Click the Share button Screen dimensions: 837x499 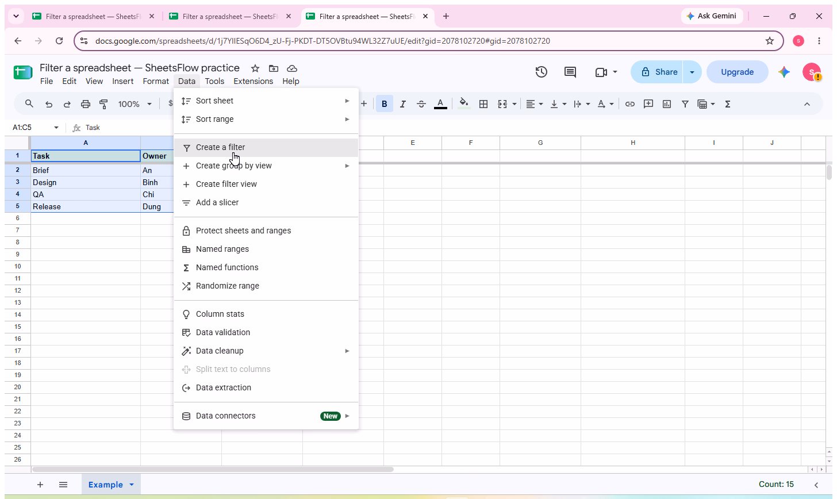657,72
